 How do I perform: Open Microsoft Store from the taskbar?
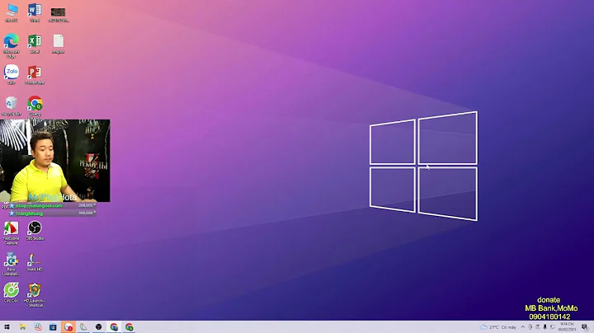pos(53,327)
